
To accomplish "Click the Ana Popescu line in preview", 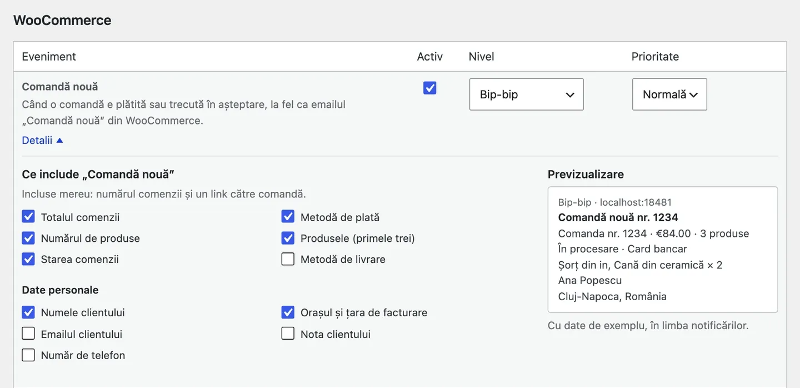I will click(x=590, y=281).
